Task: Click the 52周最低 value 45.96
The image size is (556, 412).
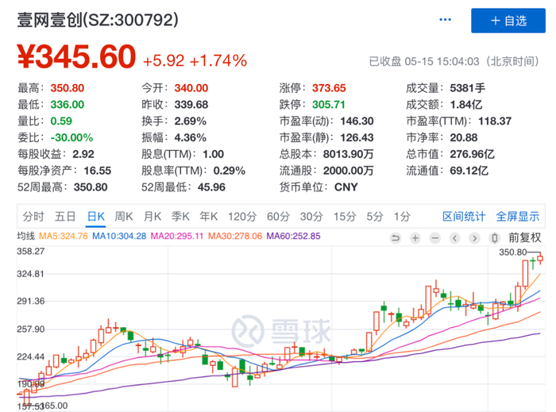Action: click(x=211, y=187)
